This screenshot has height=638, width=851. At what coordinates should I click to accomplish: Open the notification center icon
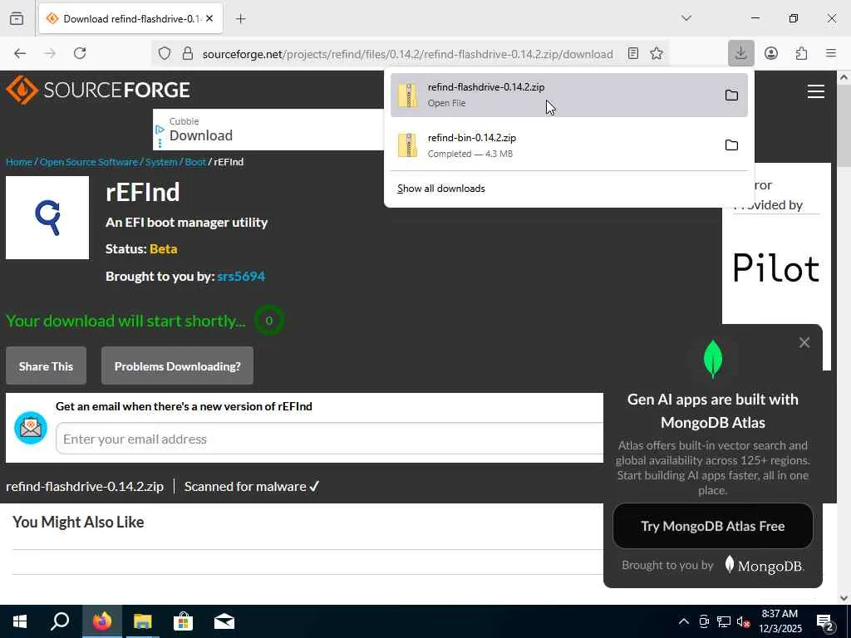tap(825, 622)
